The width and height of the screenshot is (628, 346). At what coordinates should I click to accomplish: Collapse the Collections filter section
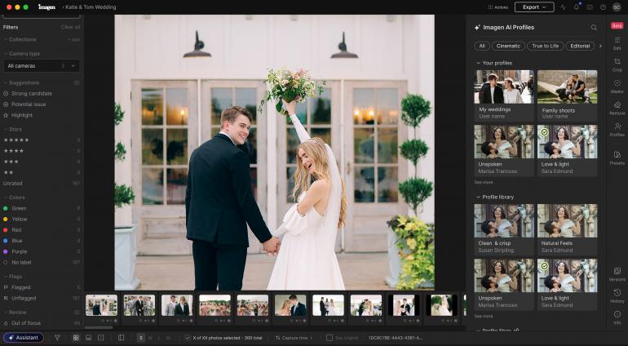[x=6, y=40]
